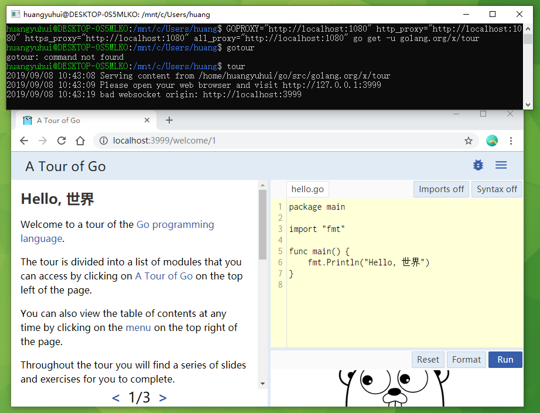Reset the code editor

pos(428,360)
